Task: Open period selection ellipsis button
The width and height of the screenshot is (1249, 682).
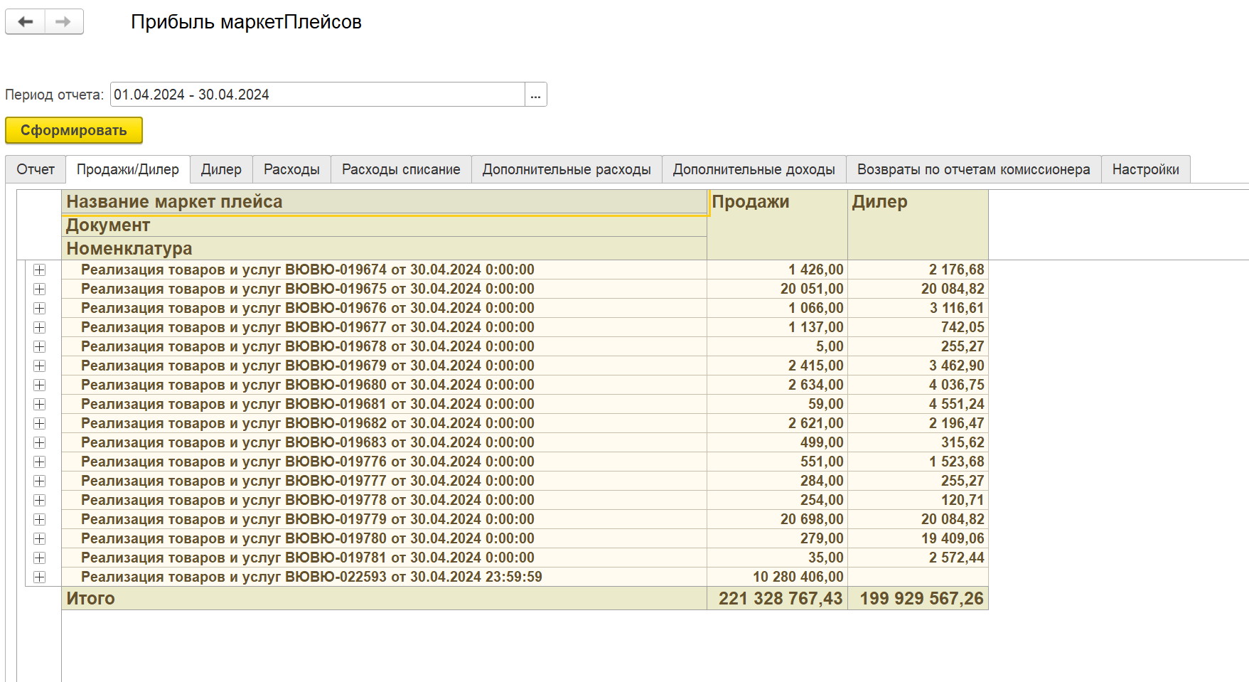Action: 535,95
